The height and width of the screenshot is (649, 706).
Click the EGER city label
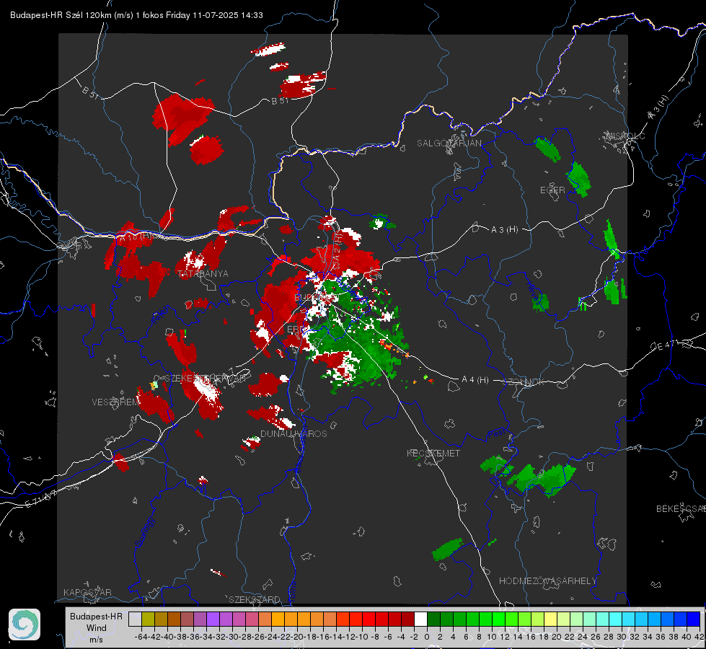[x=552, y=190]
